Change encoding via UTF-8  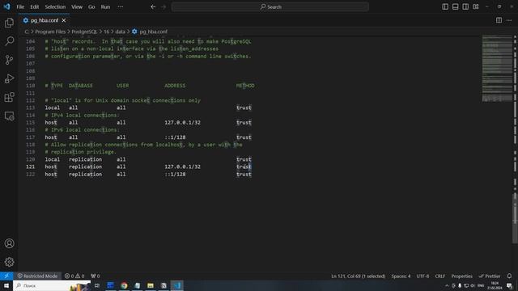point(422,276)
